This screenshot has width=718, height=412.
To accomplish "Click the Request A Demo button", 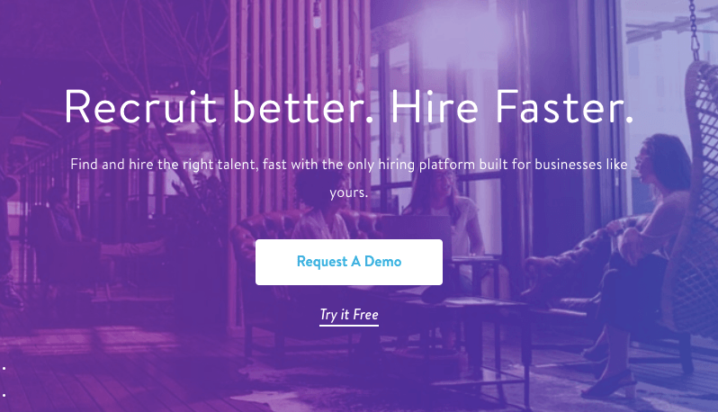I will 349,262.
